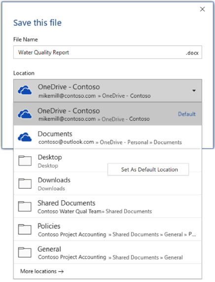
Task: Expand the Location dropdown arrow
Action: click(x=194, y=90)
